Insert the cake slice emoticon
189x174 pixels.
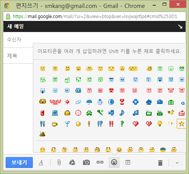tap(182, 113)
